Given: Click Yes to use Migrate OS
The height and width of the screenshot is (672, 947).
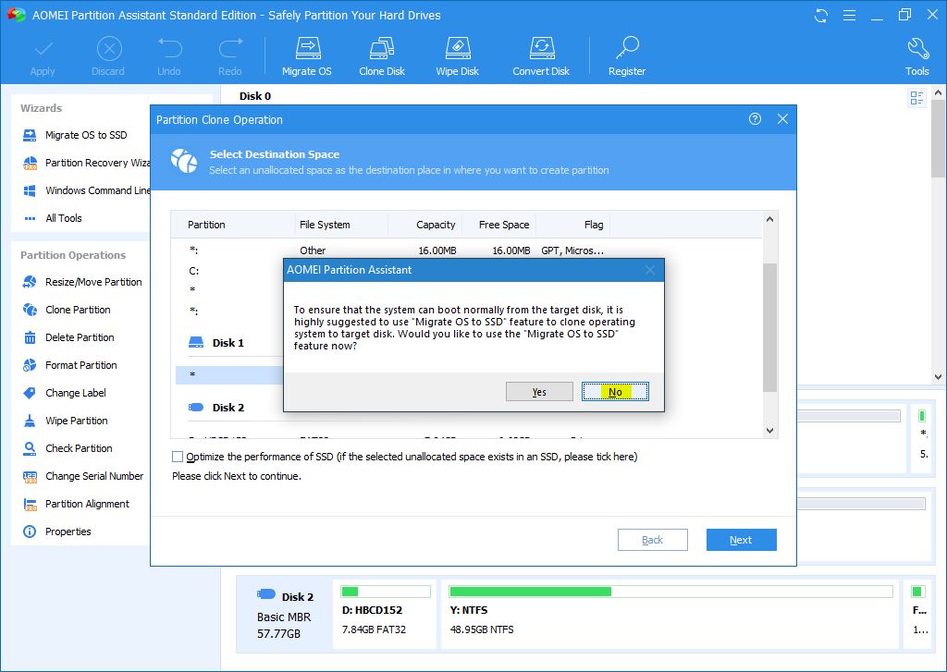Looking at the screenshot, I should [539, 392].
